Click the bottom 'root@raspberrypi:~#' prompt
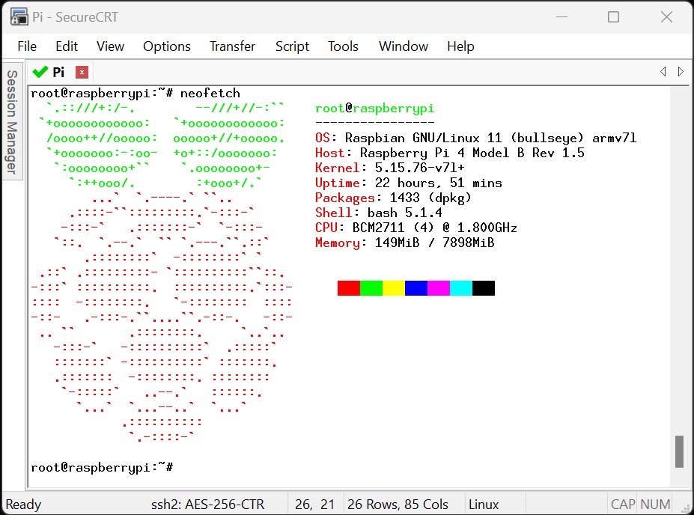 click(102, 468)
